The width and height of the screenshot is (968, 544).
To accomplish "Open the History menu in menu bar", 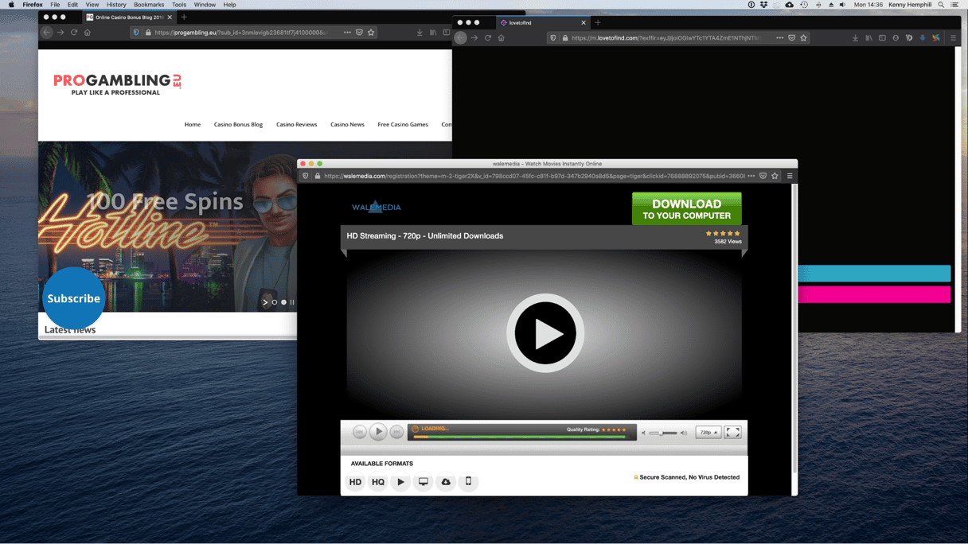I will (x=116, y=5).
